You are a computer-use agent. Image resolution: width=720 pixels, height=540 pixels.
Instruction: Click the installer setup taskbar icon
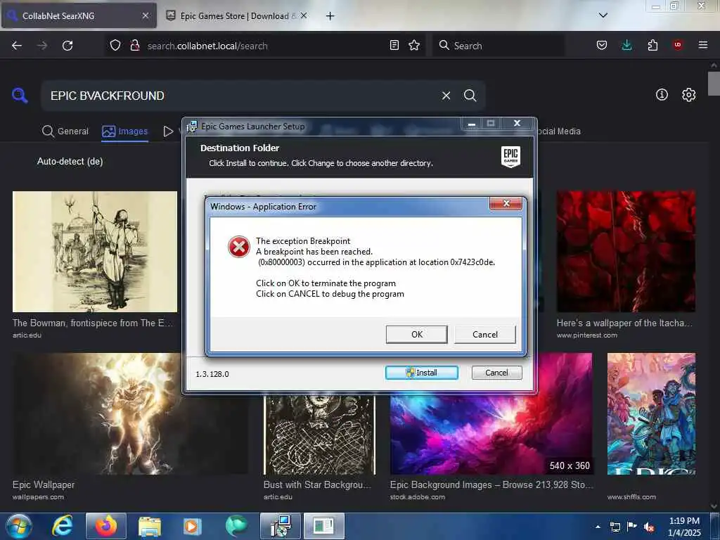pyautogui.click(x=280, y=526)
